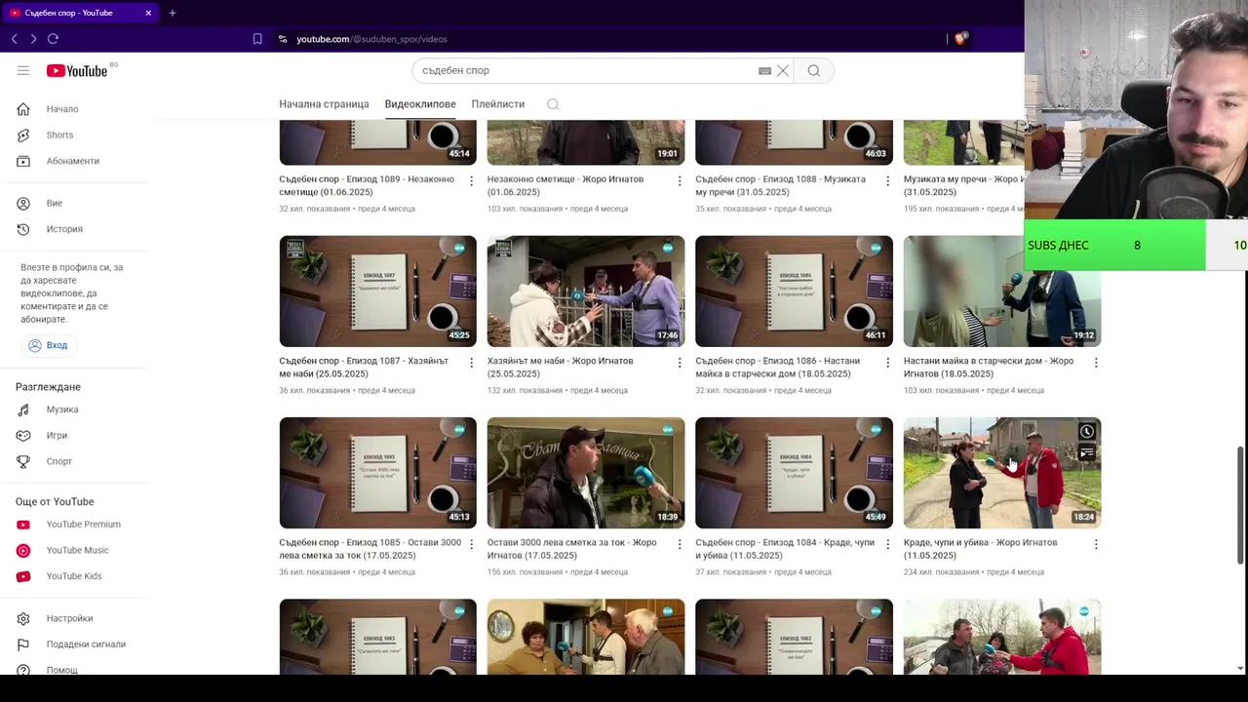Image resolution: width=1248 pixels, height=702 pixels.
Task: Open options menu for Епизод 1085 video
Action: [x=471, y=544]
